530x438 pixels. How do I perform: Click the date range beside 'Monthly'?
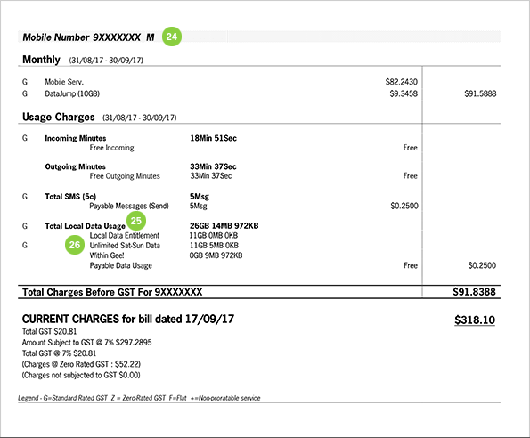106,61
